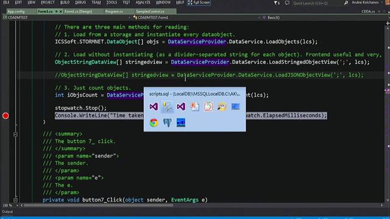Click the '// 3. Just count objects.' comment
The height and width of the screenshot is (219, 390).
click(x=93, y=88)
